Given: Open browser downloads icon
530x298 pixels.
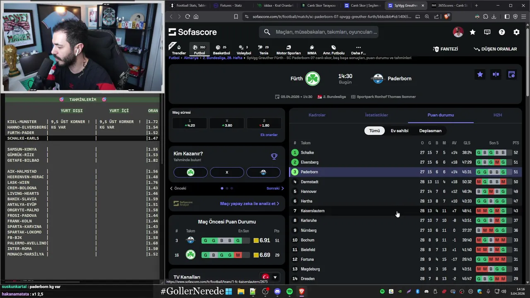Looking at the screenshot, I should 494,17.
